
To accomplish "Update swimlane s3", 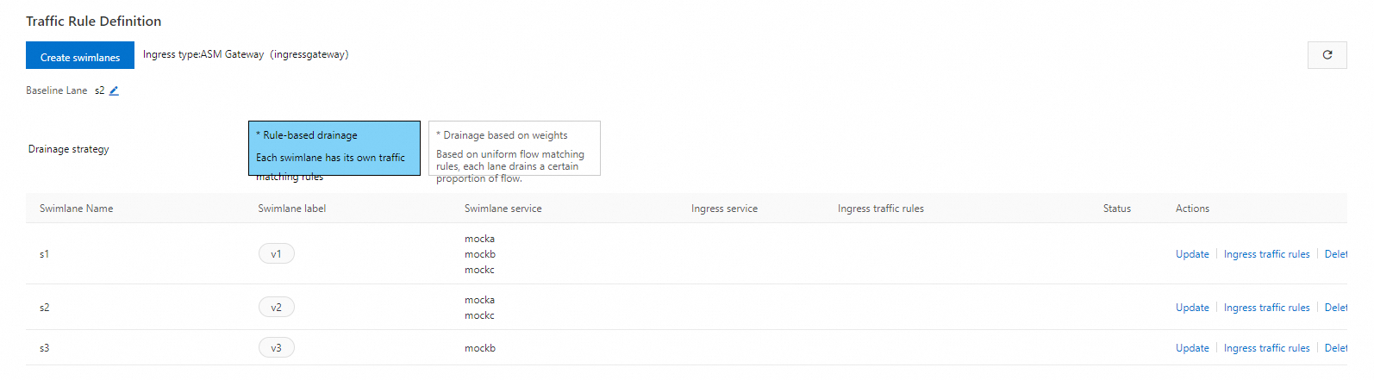I will click(1192, 348).
